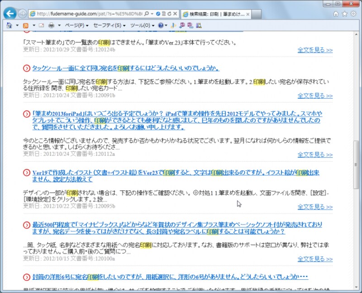Stop page loading with the X icon

pyautogui.click(x=176, y=14)
